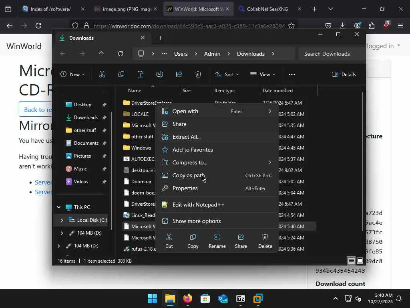Click Show more options

[217, 221]
